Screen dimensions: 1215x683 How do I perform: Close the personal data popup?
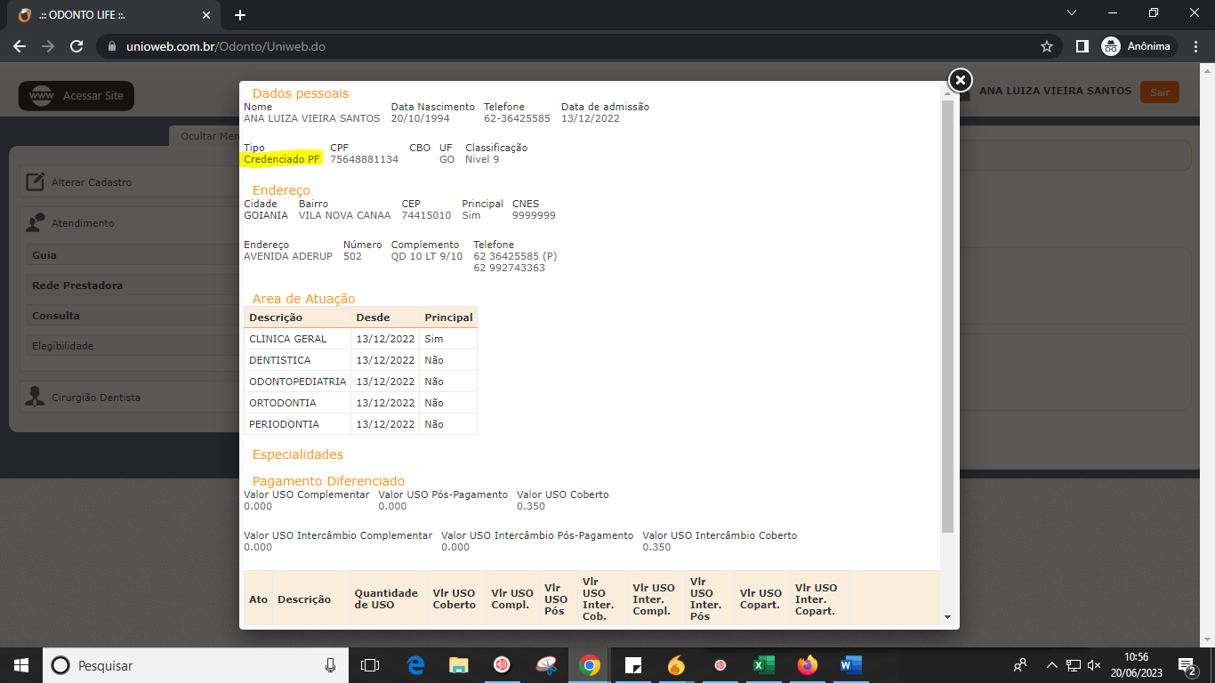(x=960, y=80)
